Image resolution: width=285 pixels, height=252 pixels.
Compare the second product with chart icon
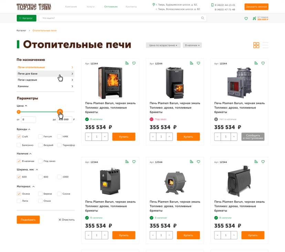point(192,63)
